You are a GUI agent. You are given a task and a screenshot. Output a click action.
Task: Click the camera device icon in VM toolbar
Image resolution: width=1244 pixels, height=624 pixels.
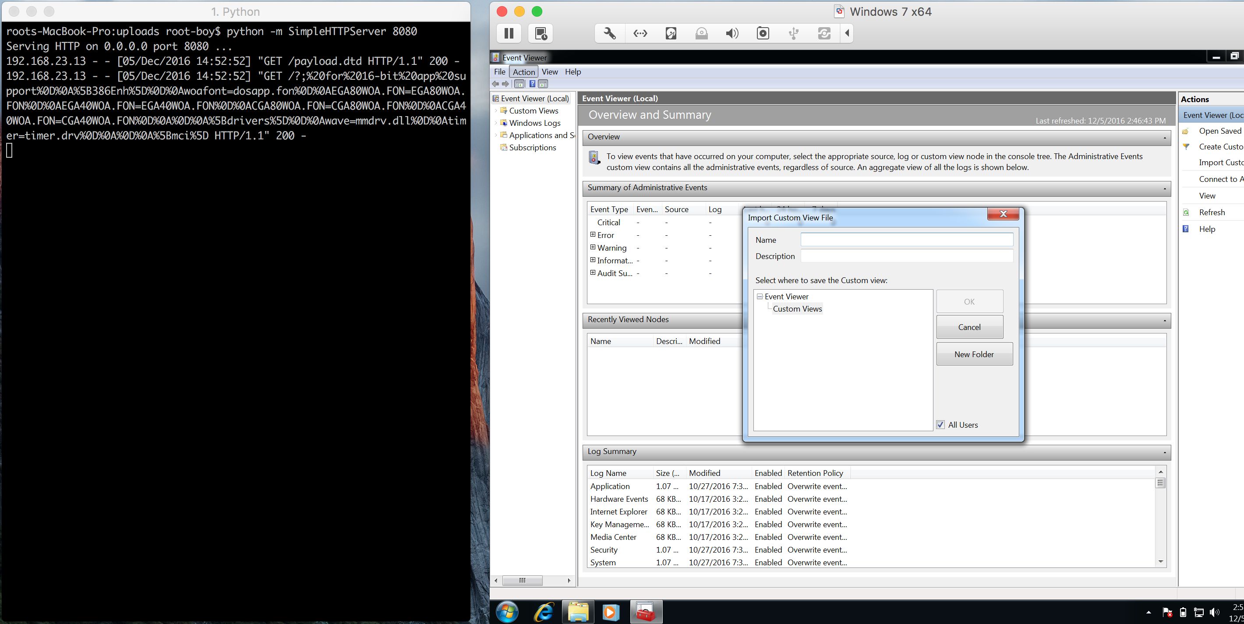763,33
